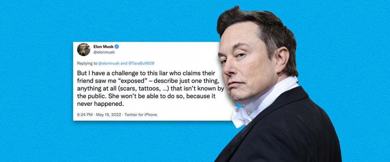This screenshot has height=162, width=390.
Task: Click the blue verified checkmark badge
Action: (x=117, y=47)
